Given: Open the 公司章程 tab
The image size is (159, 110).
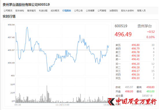Looking at the screenshot, I should pyautogui.click(x=102, y=10).
